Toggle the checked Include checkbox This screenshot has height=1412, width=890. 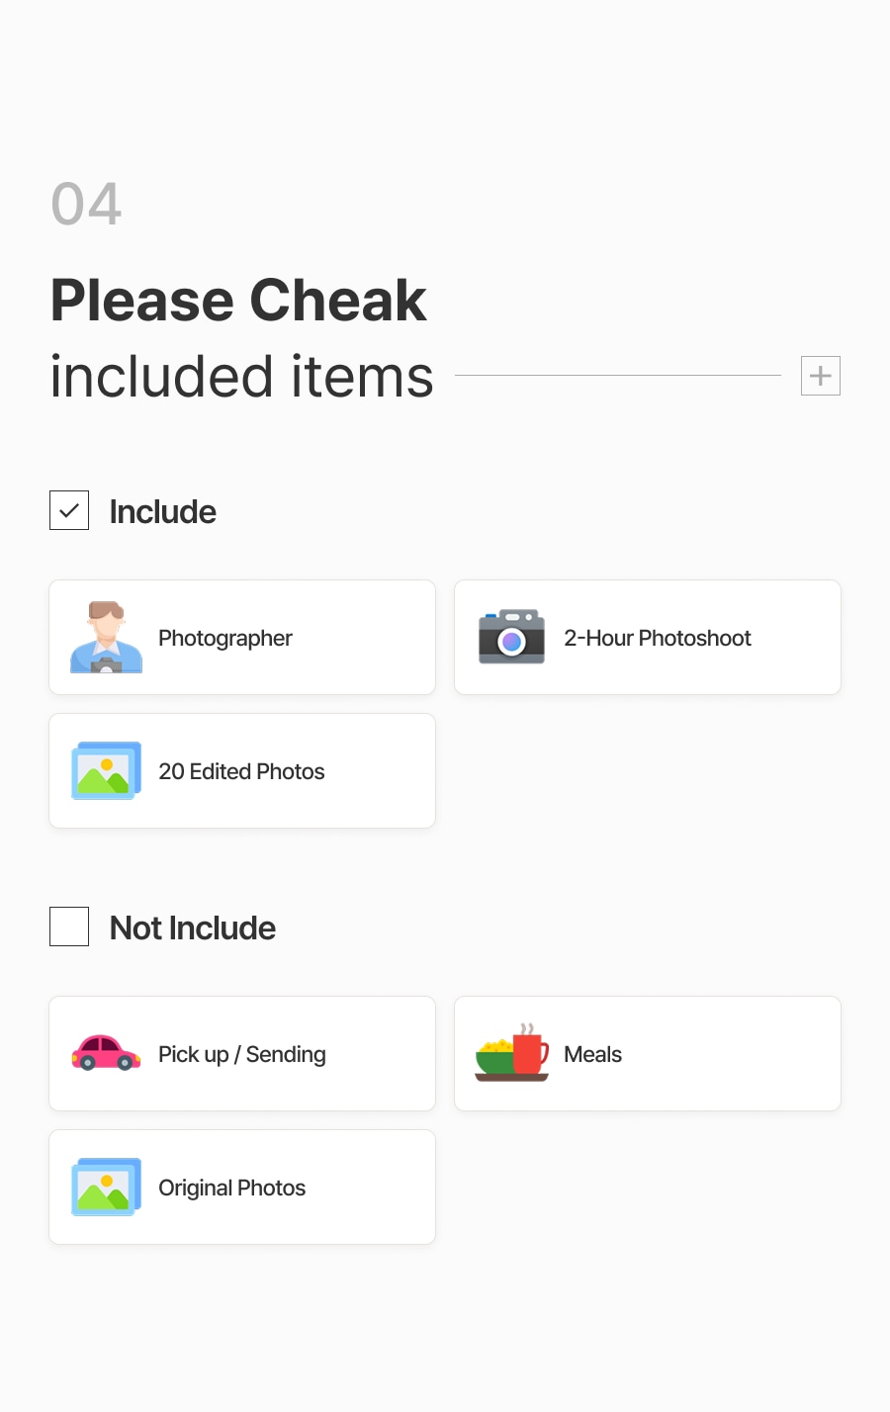[x=69, y=510]
